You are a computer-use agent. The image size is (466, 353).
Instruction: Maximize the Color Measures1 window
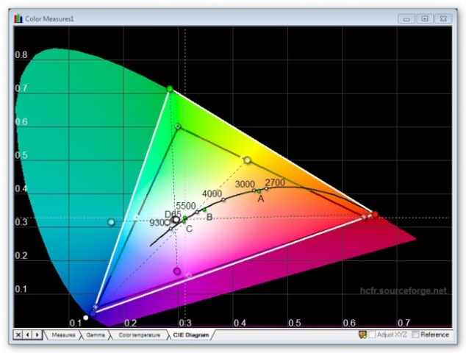click(x=425, y=18)
